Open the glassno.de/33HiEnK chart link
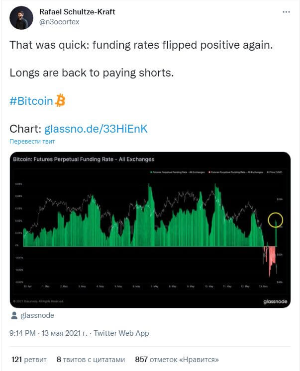The image size is (300, 371). (96, 129)
